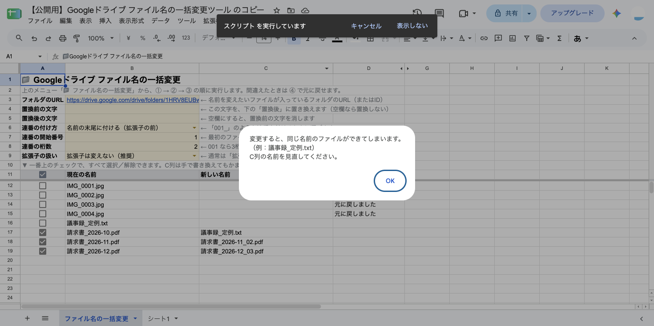Show all comments panel icon
654x326 pixels.
tap(440, 13)
